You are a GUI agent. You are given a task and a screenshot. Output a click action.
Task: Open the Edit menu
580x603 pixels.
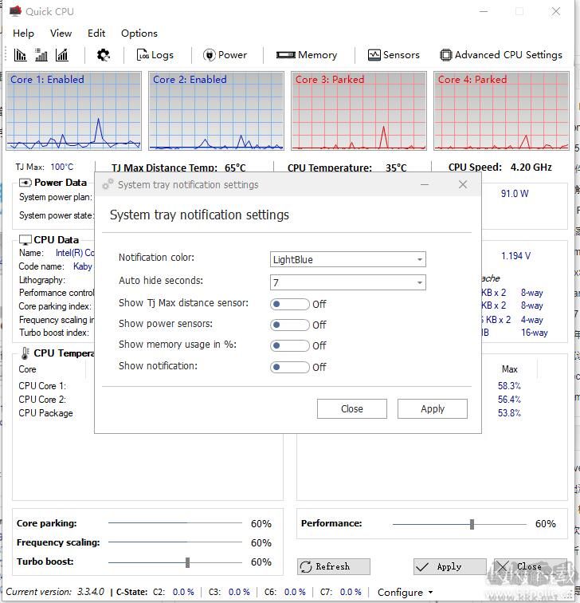pyautogui.click(x=96, y=33)
